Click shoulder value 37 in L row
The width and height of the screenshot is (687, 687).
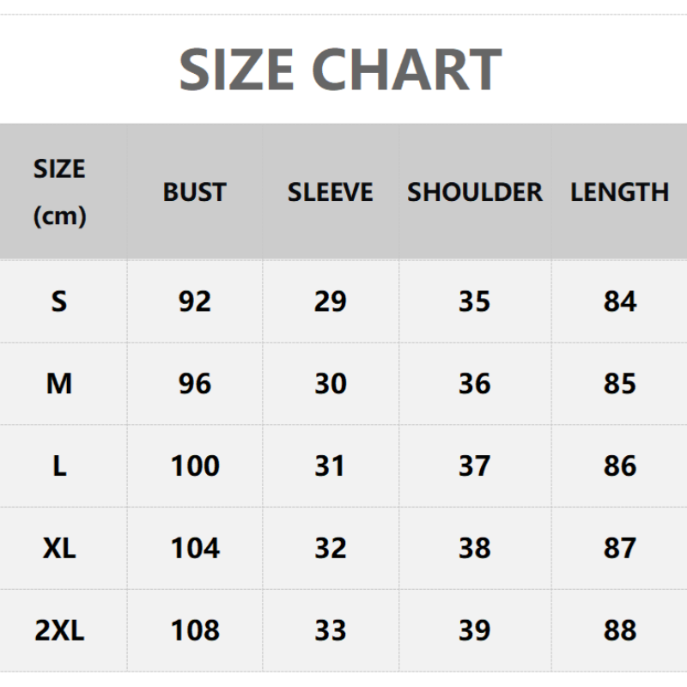click(x=475, y=466)
